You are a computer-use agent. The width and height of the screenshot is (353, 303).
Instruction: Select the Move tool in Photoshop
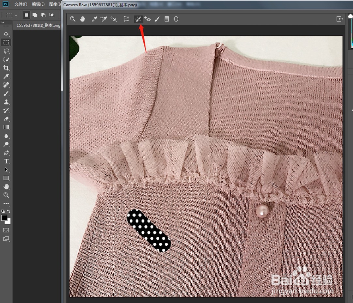coord(6,34)
